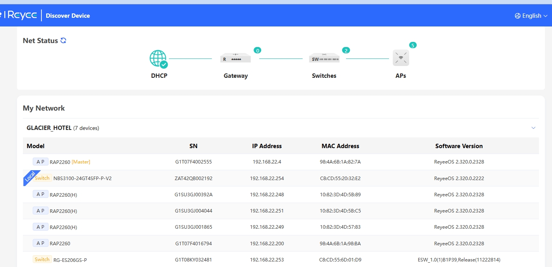Image resolution: width=552 pixels, height=267 pixels.
Task: Click IP address 192.168.22.249
Action: click(x=267, y=227)
